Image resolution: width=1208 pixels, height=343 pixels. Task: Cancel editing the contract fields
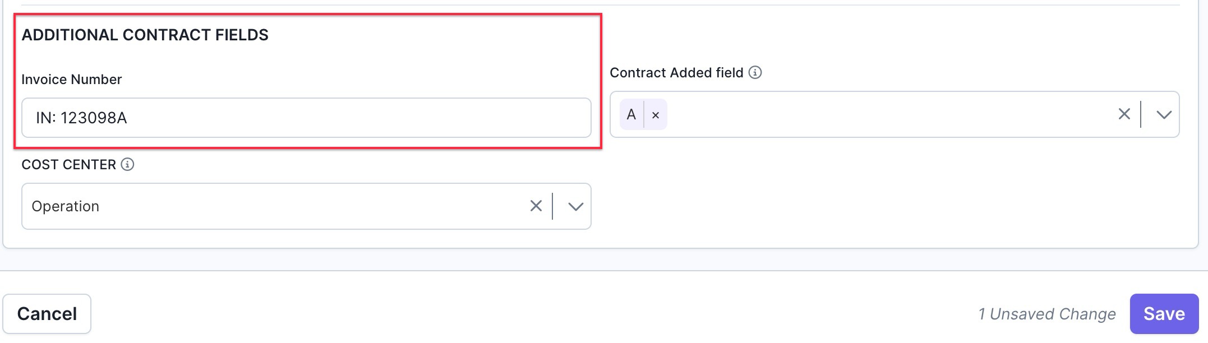pos(47,314)
